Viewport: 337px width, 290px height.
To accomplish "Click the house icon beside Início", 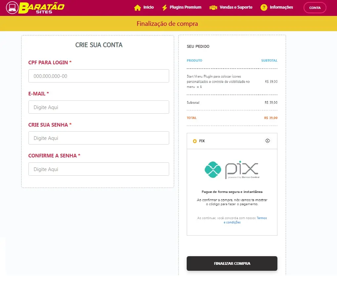I will tap(137, 8).
